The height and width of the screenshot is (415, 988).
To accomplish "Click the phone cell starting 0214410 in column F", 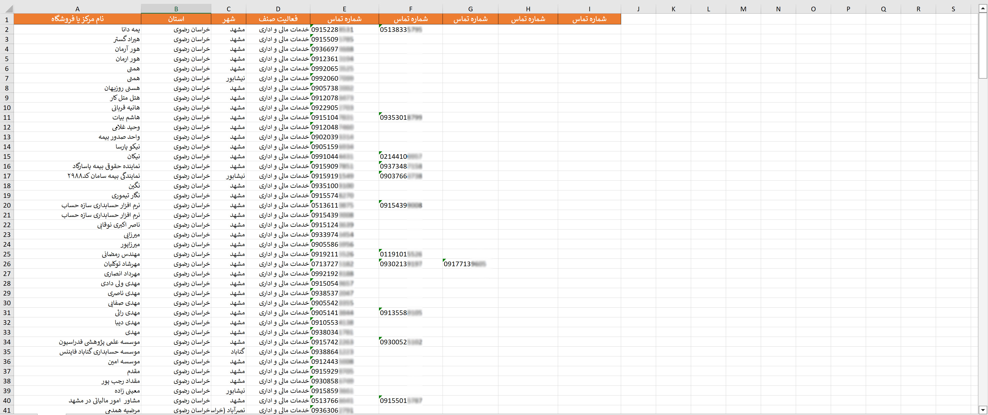I will (x=411, y=156).
